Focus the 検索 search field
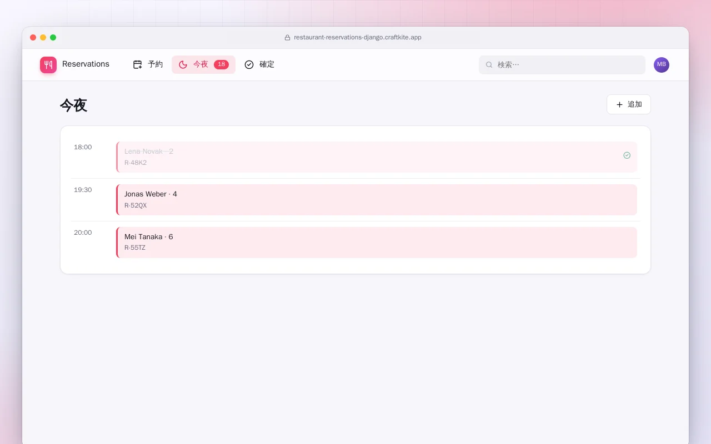The width and height of the screenshot is (711, 444). (562, 65)
